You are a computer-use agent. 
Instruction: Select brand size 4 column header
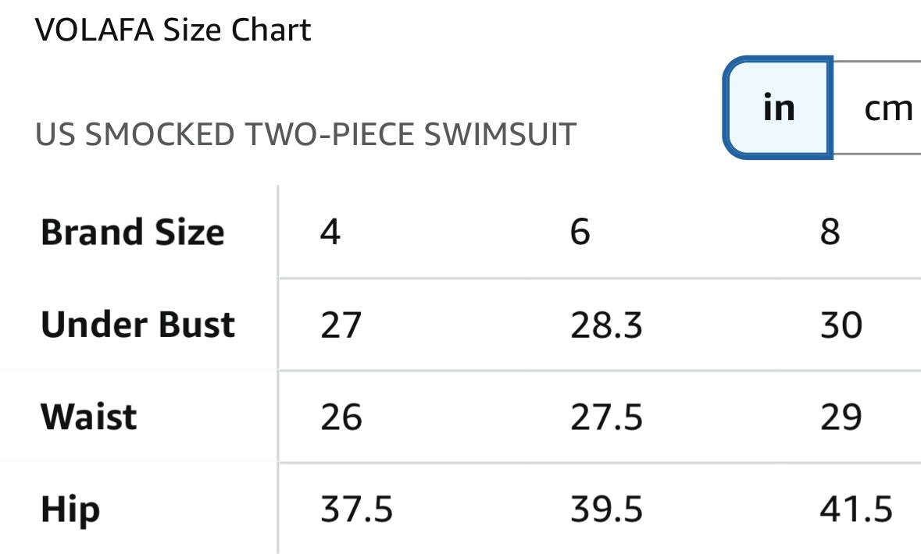pyautogui.click(x=330, y=233)
